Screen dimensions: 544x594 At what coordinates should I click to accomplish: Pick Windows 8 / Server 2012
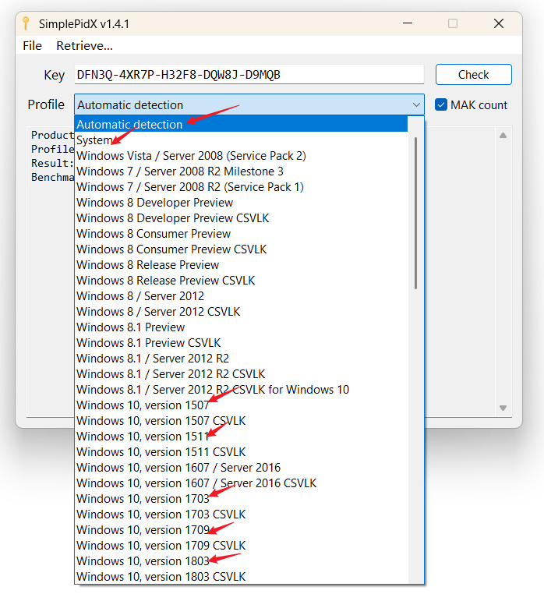point(241,295)
